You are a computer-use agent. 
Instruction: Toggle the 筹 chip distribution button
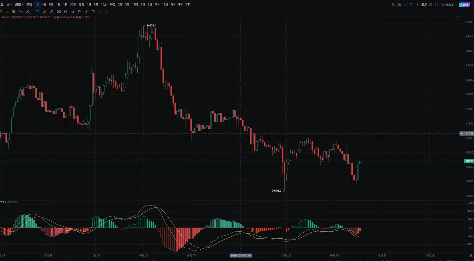click(14, 12)
